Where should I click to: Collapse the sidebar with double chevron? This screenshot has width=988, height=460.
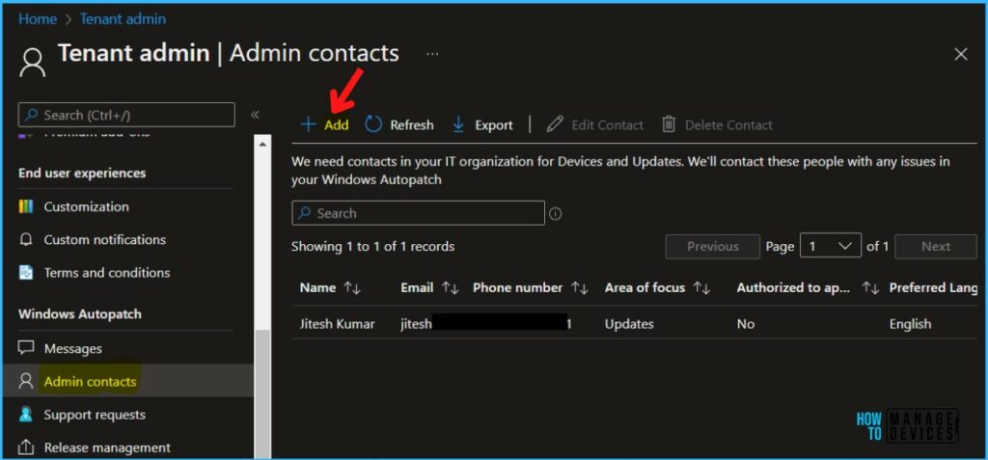(x=255, y=115)
